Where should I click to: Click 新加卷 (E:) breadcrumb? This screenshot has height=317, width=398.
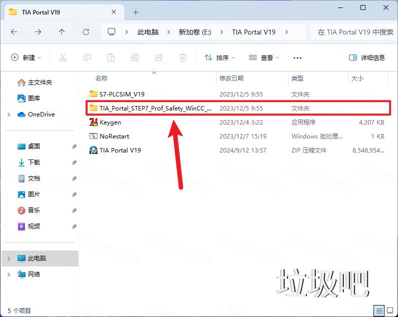[x=195, y=32]
